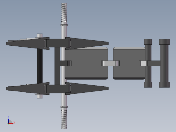The height and width of the screenshot is (132, 176).
Task: Select the bottom threaded end of the vertical rod
Action: pyautogui.click(x=64, y=119)
